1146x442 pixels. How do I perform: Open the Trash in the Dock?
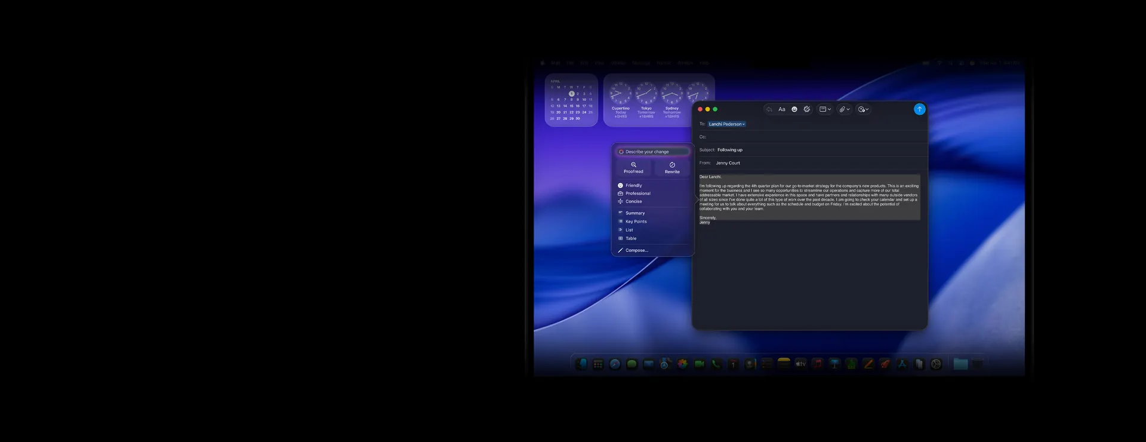tap(978, 364)
